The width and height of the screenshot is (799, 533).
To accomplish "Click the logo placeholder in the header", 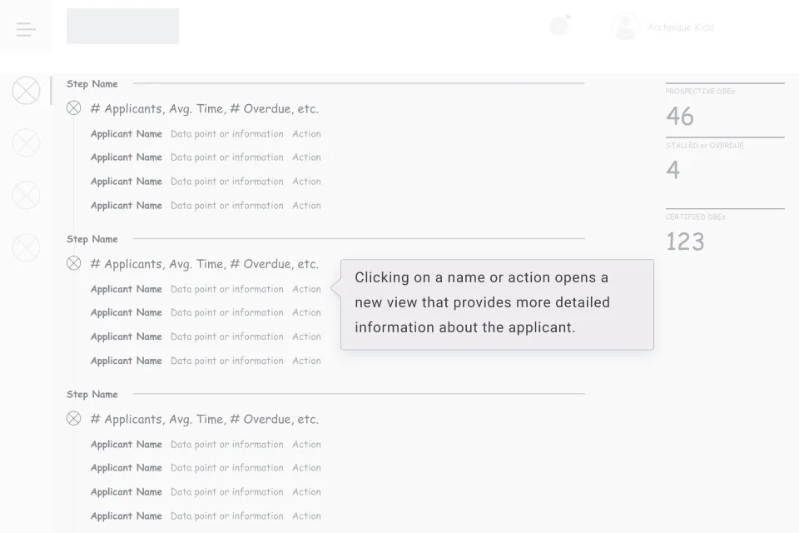I will coord(122,26).
